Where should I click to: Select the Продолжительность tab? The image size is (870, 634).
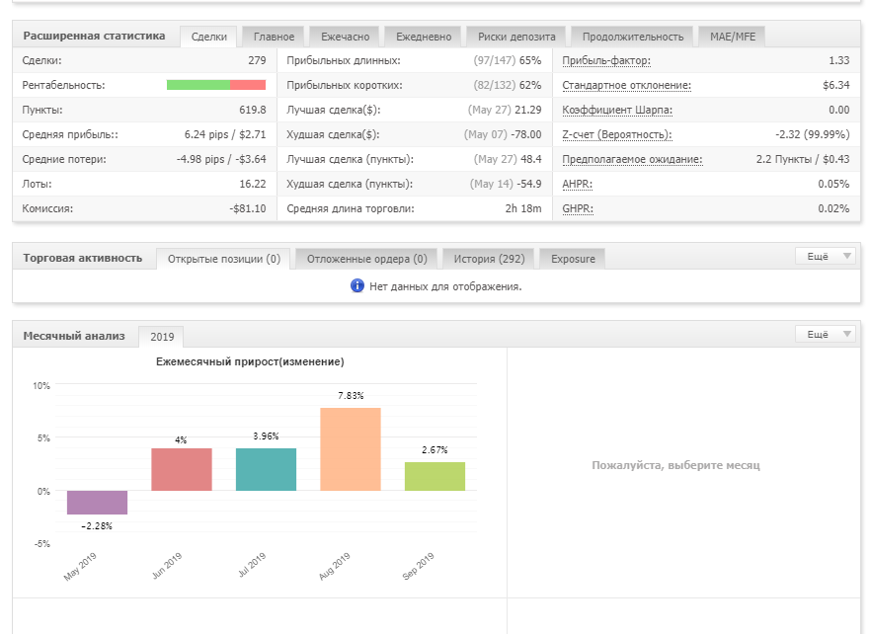[x=633, y=37]
